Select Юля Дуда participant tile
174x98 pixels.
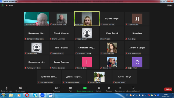click(137, 33)
